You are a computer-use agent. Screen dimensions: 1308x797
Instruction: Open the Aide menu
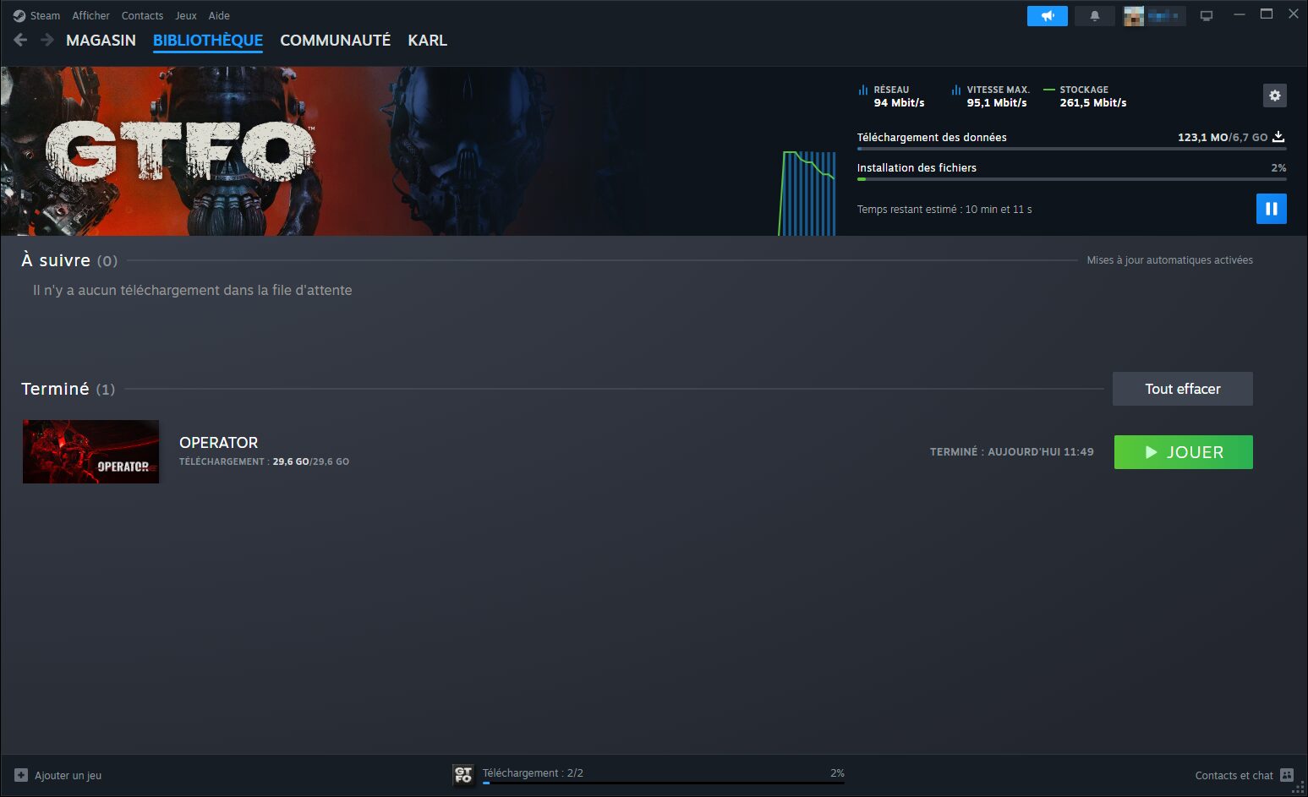point(219,15)
